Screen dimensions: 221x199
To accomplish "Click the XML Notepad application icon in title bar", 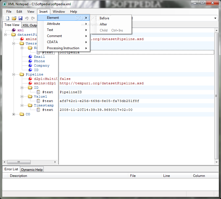I will click(x=5, y=4).
